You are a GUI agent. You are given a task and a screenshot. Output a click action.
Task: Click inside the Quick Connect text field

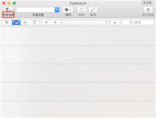pyautogui.click(x=35, y=10)
